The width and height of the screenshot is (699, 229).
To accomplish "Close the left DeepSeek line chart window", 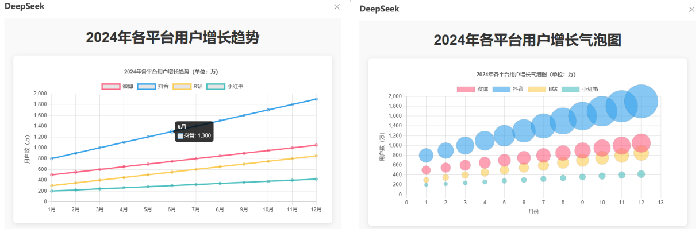I will (x=337, y=7).
